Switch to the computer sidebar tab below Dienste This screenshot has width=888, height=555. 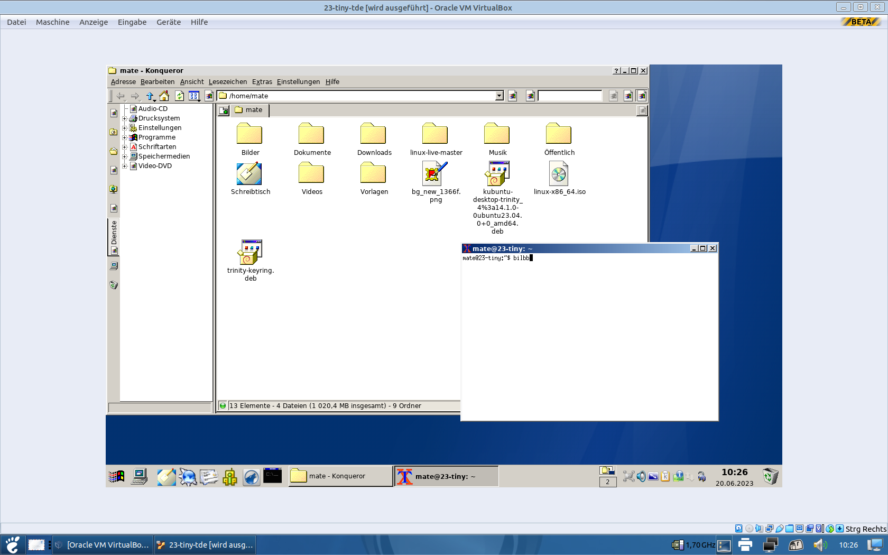pos(114,266)
